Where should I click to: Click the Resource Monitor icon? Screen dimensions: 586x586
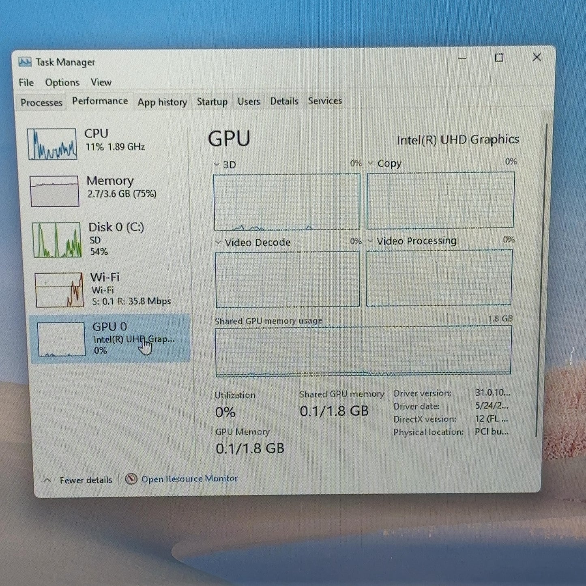point(131,479)
